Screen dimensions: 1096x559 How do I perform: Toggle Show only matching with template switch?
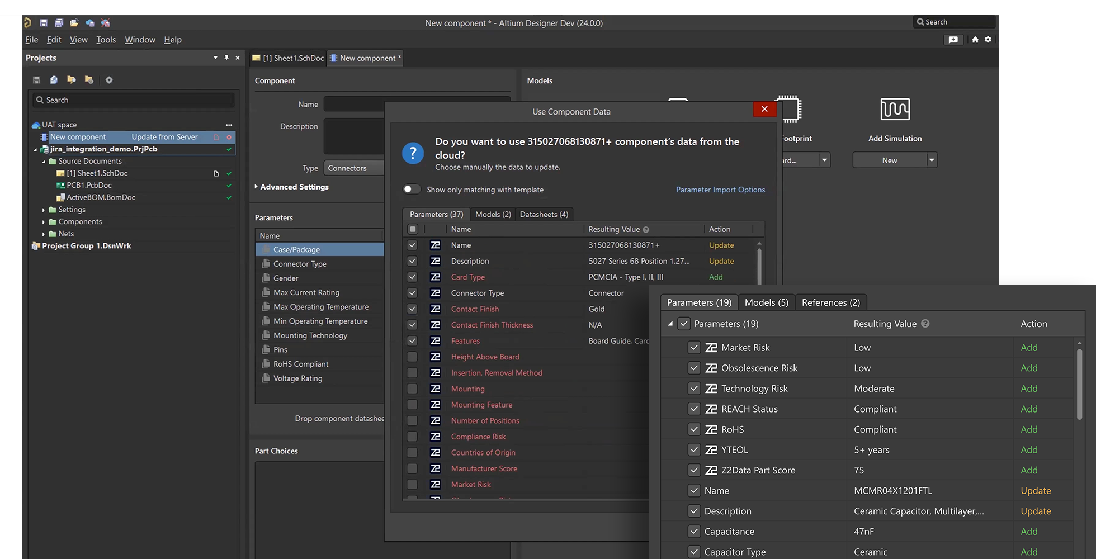[x=412, y=190]
